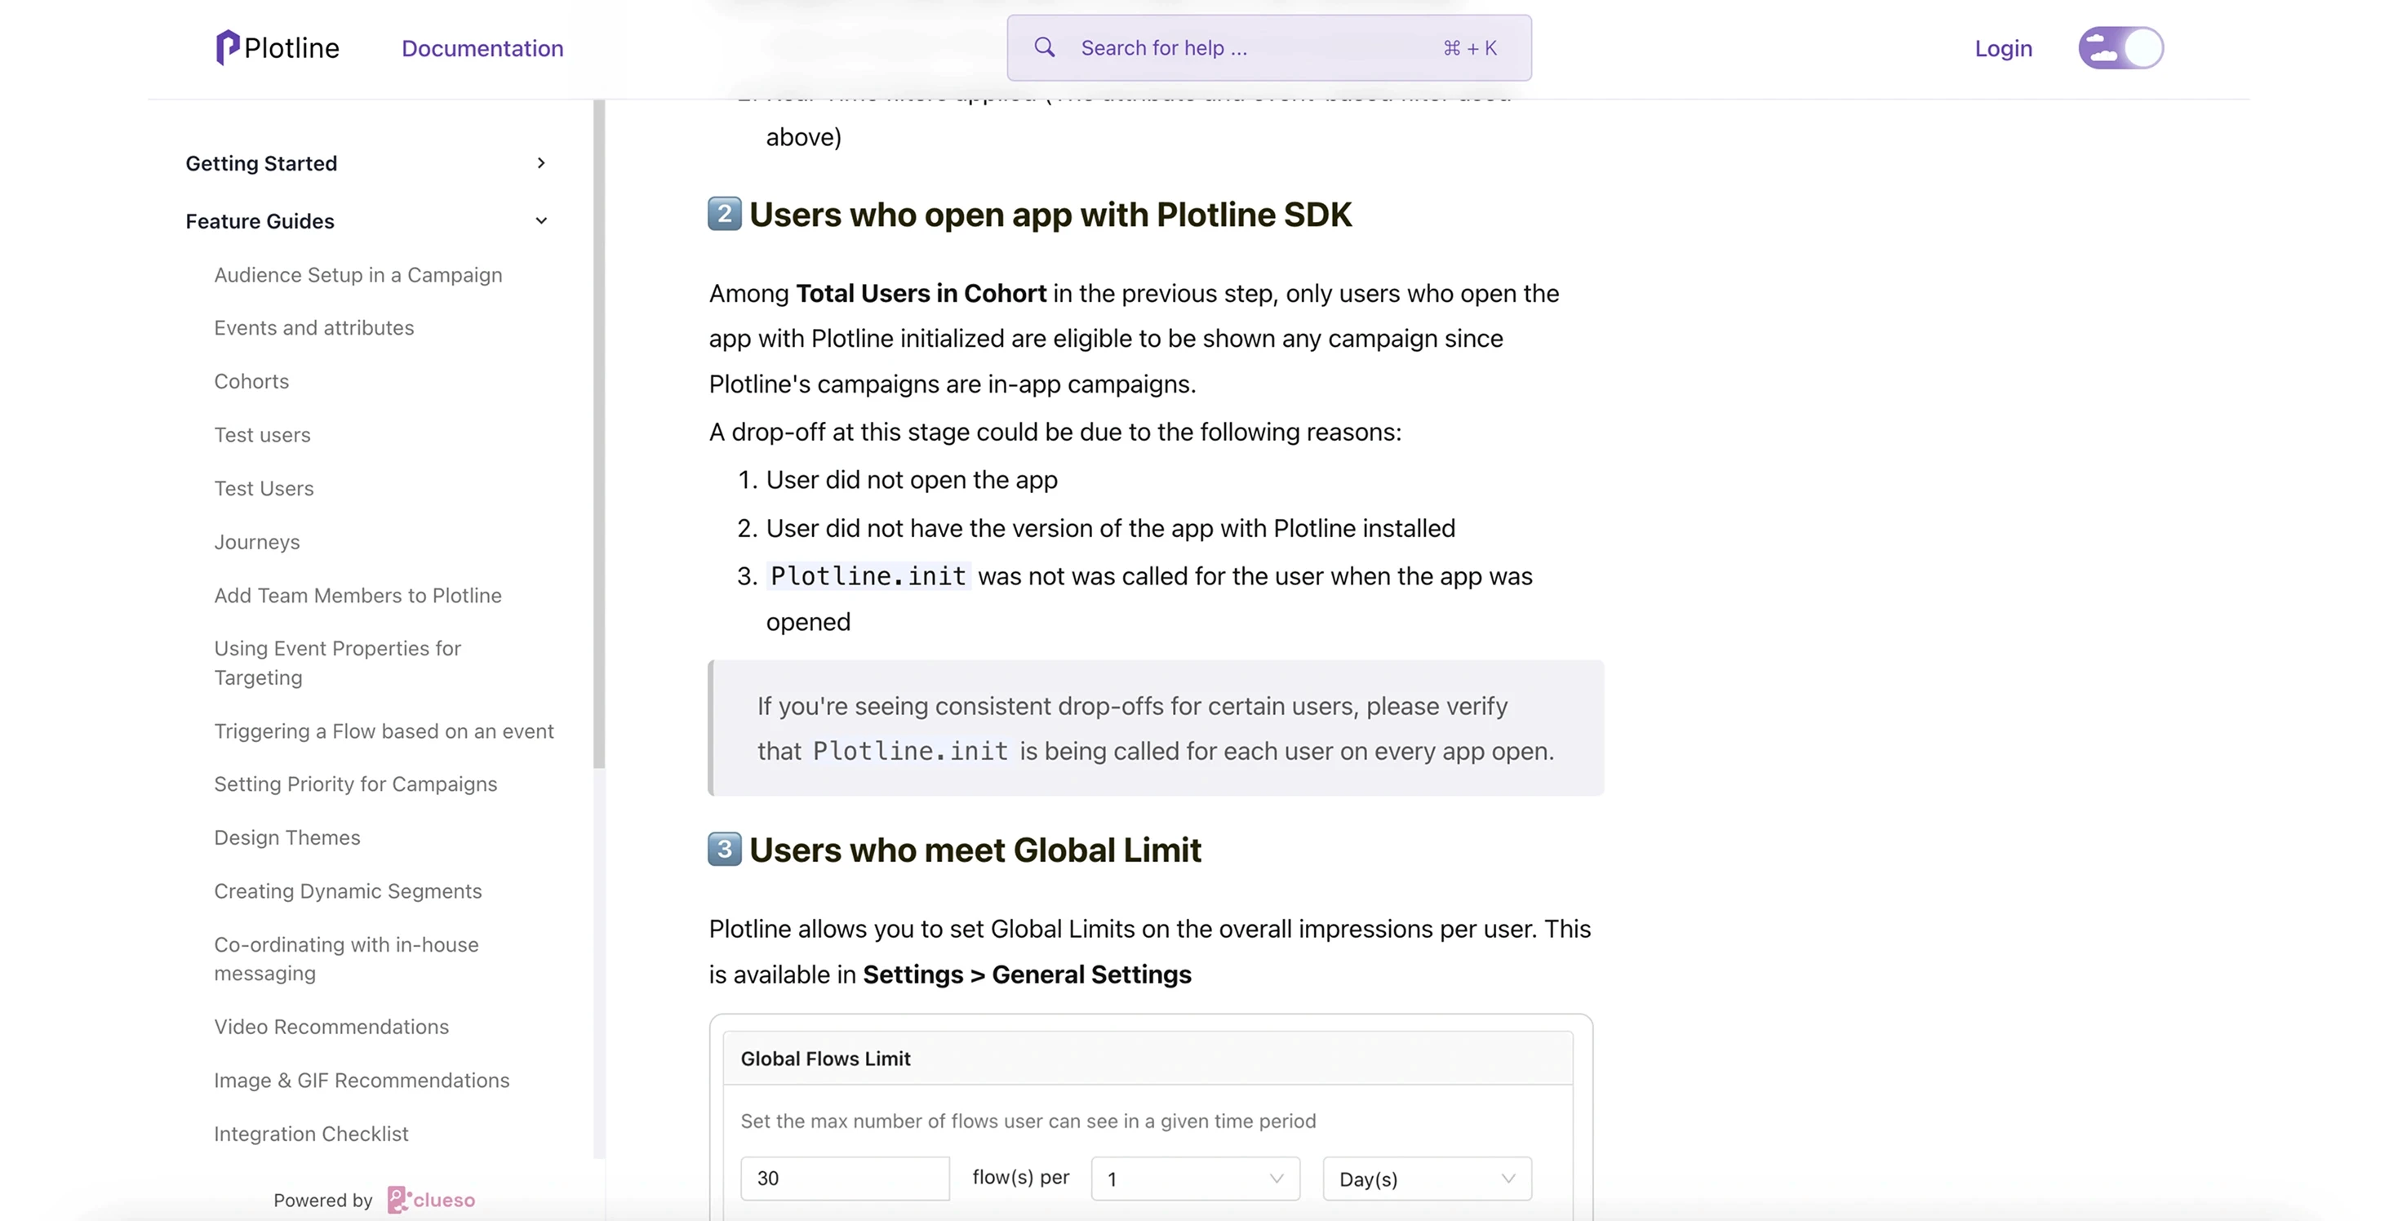Click the Clueso logo in footer
This screenshot has height=1221, width=2398.
pyautogui.click(x=431, y=1200)
